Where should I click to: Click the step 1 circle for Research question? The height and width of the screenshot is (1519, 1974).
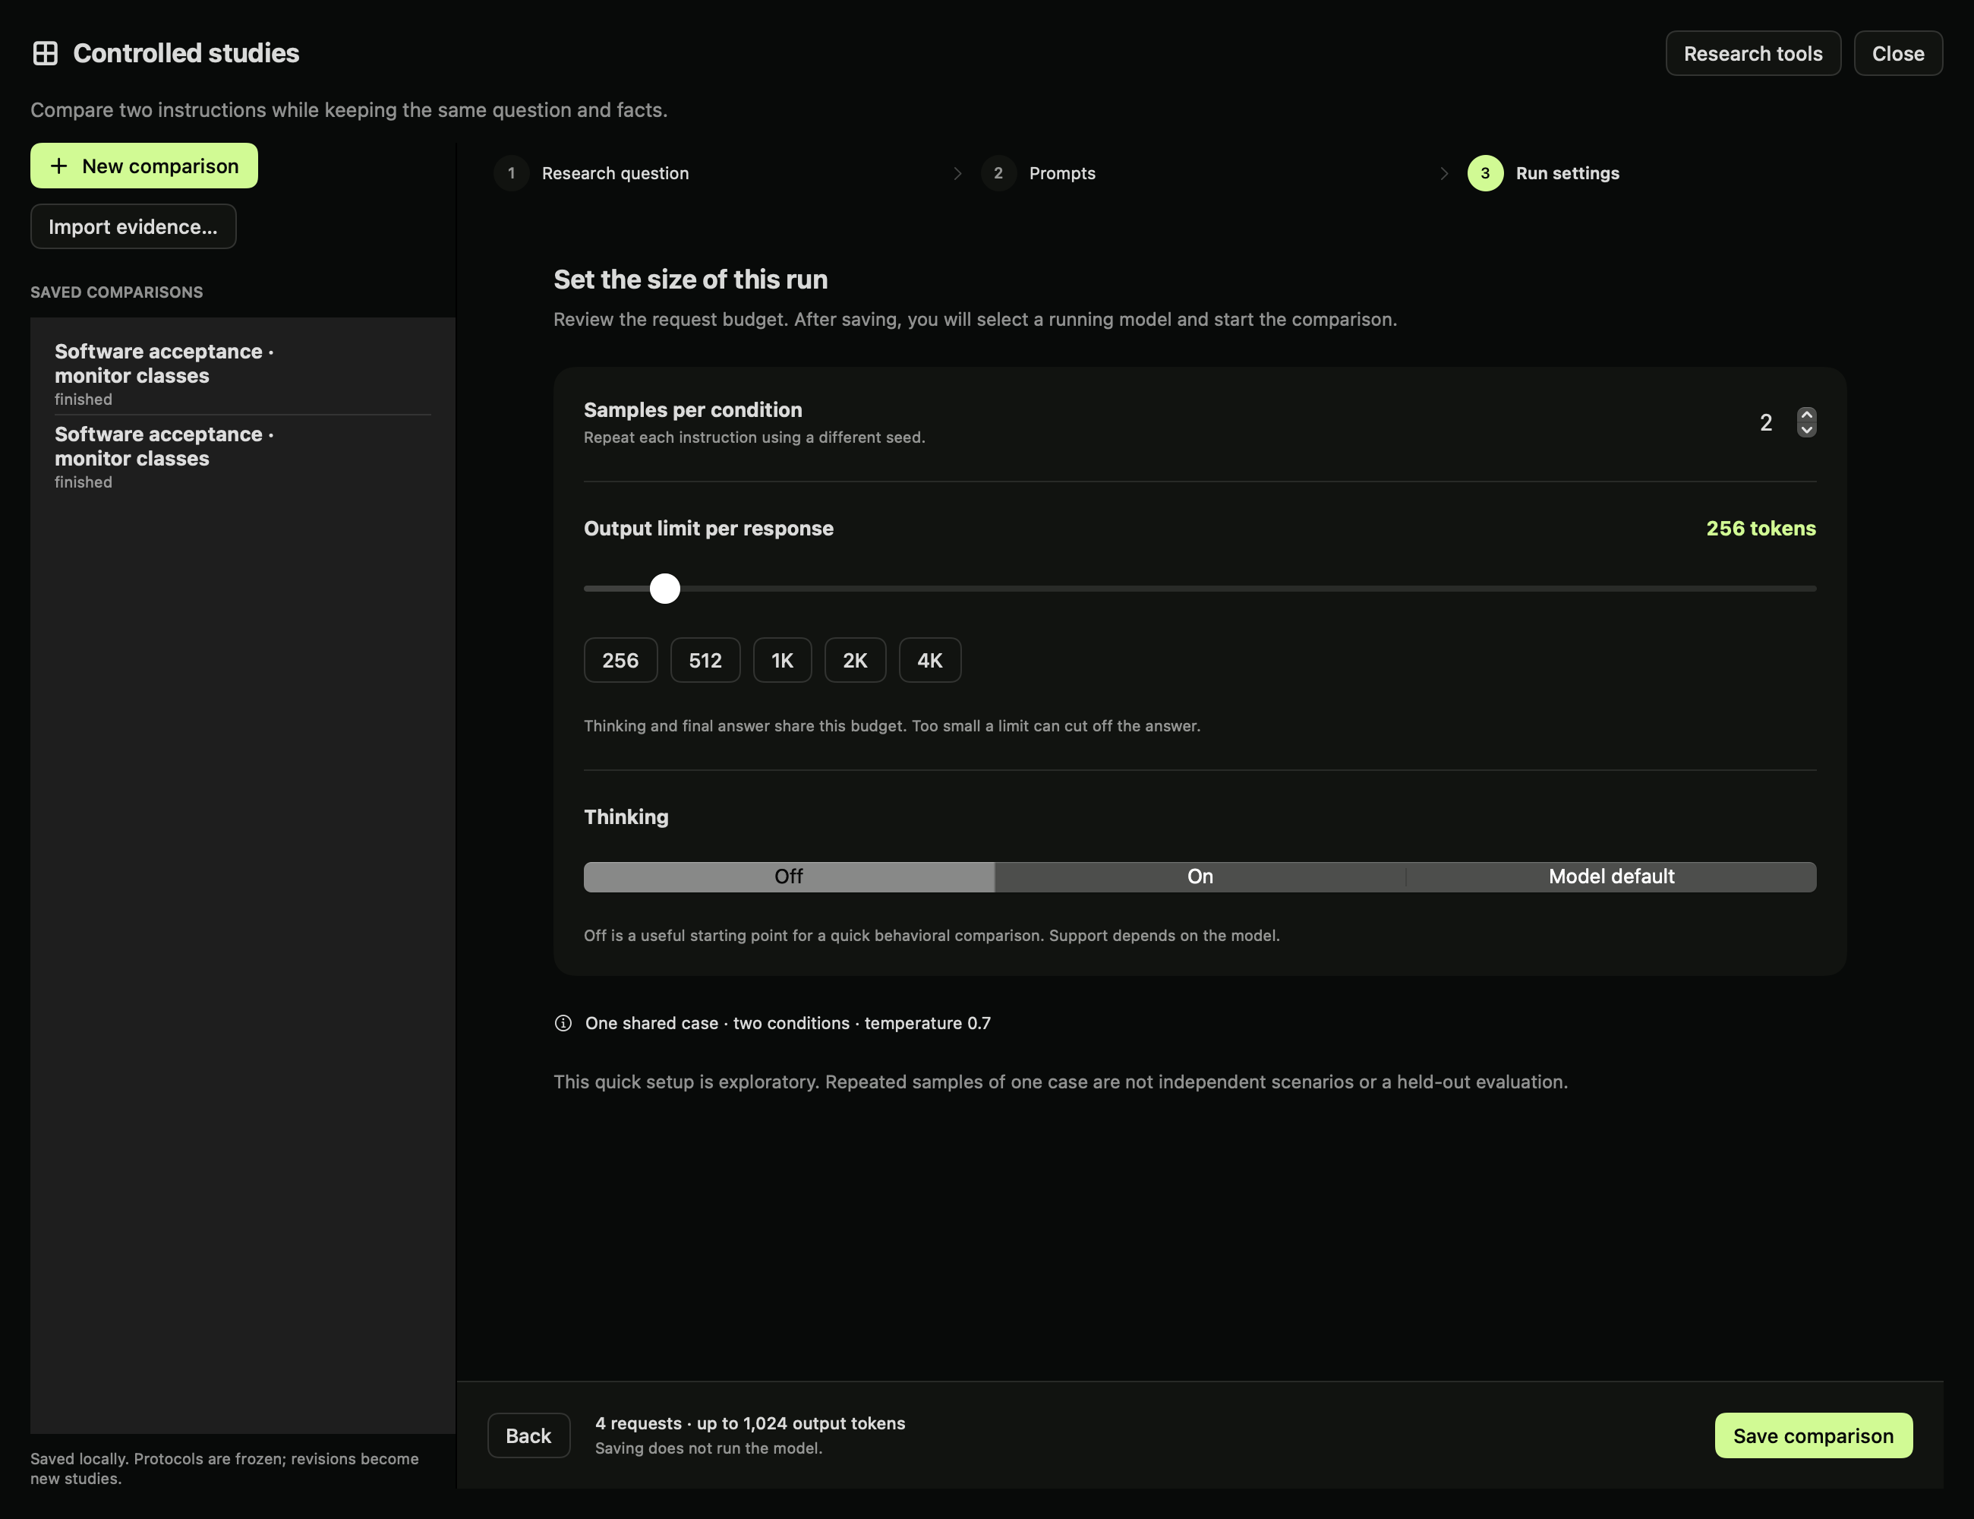pos(512,172)
